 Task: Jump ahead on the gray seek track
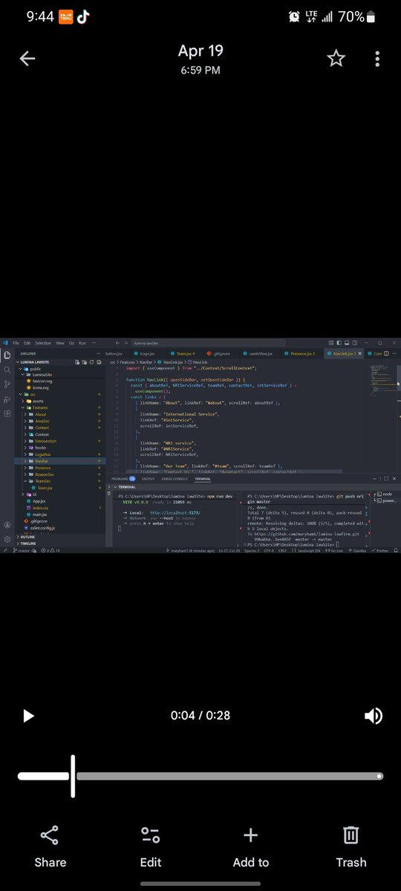(229, 776)
